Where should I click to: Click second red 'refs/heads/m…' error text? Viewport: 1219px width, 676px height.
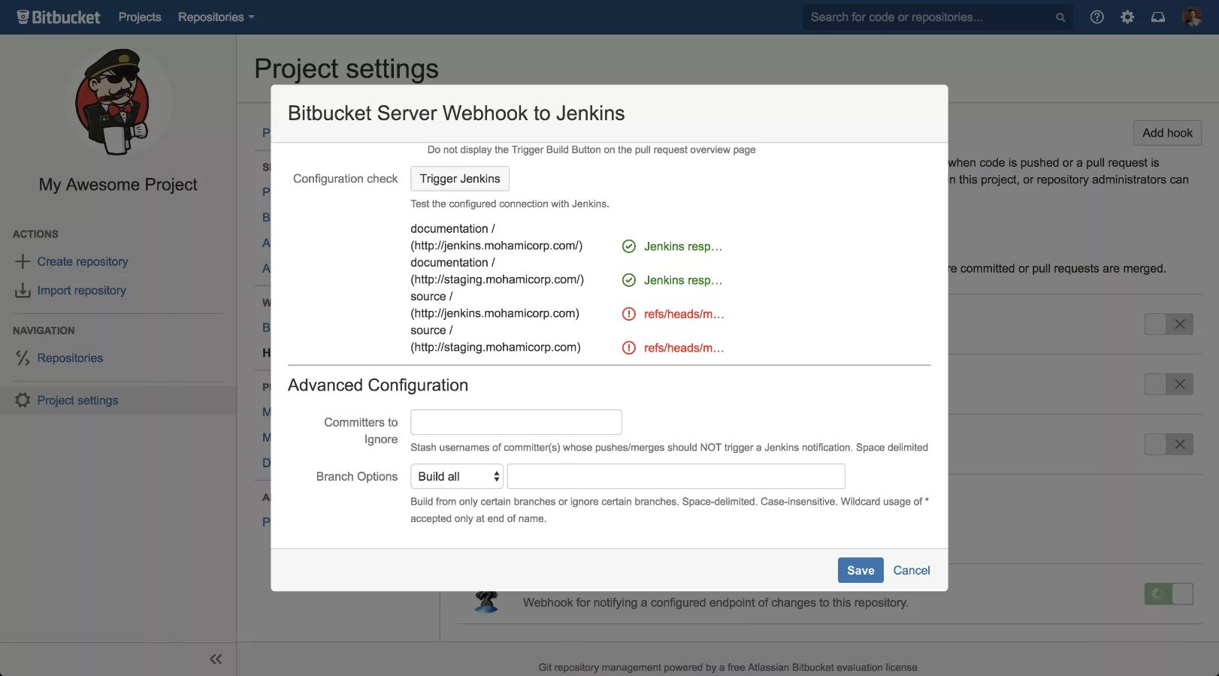click(x=684, y=348)
